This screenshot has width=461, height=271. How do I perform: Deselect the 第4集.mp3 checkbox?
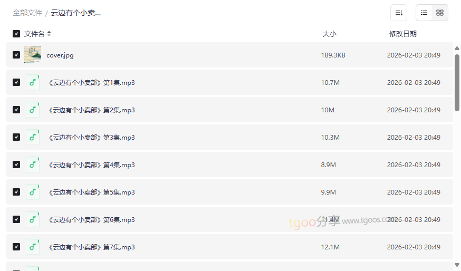click(x=16, y=164)
